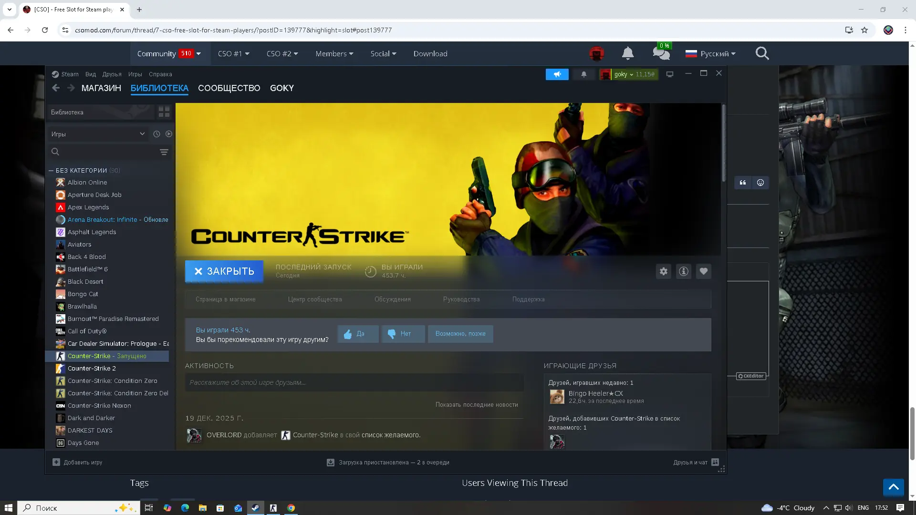Open the Игры menu in Steam's menu bar

[135, 74]
